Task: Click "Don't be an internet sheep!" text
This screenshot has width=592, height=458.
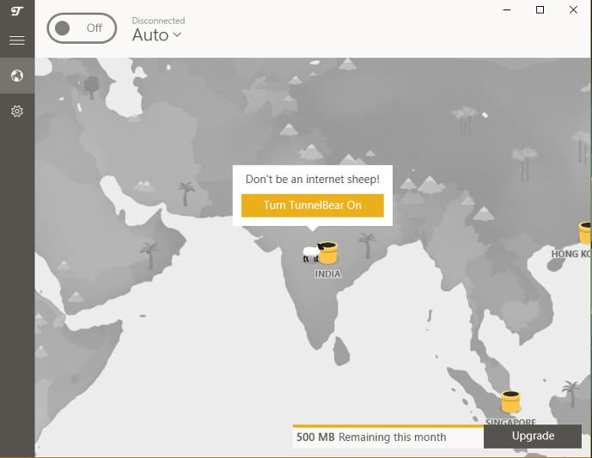Action: (x=313, y=180)
